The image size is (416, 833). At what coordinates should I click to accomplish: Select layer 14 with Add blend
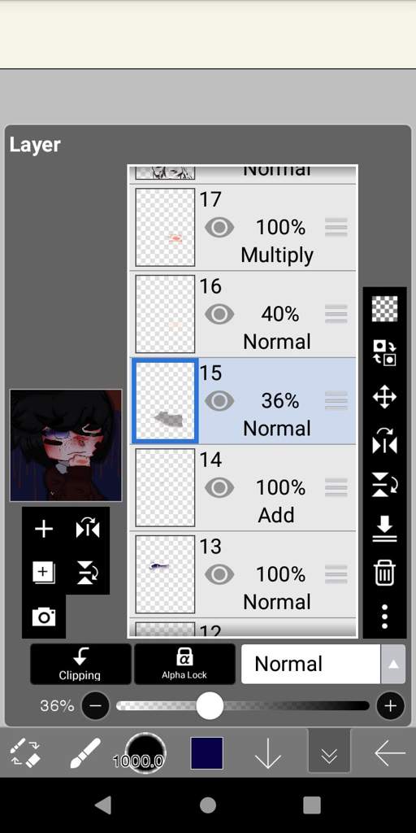tap(243, 488)
